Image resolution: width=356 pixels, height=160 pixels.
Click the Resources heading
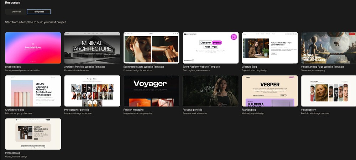point(13,3)
